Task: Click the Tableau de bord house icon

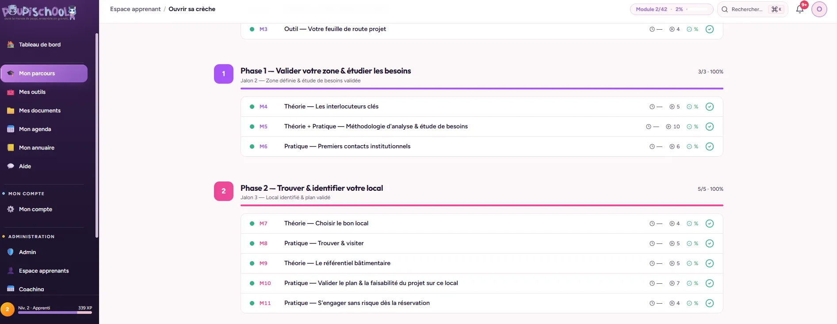Action: [11, 45]
